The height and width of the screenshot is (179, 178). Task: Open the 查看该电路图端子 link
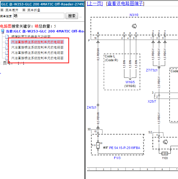[x=125, y=4]
